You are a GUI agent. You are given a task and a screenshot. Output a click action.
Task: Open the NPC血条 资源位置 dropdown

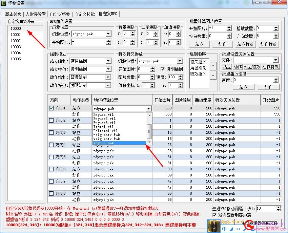(x=108, y=34)
